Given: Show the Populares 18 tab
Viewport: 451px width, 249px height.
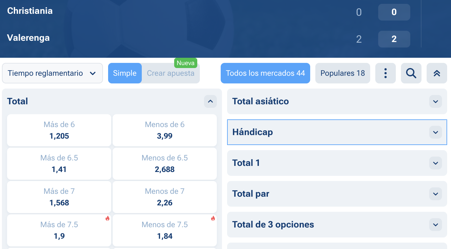Looking at the screenshot, I should coord(343,73).
